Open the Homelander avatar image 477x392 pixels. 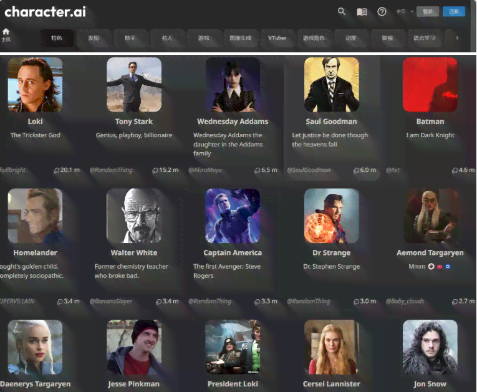click(x=36, y=216)
